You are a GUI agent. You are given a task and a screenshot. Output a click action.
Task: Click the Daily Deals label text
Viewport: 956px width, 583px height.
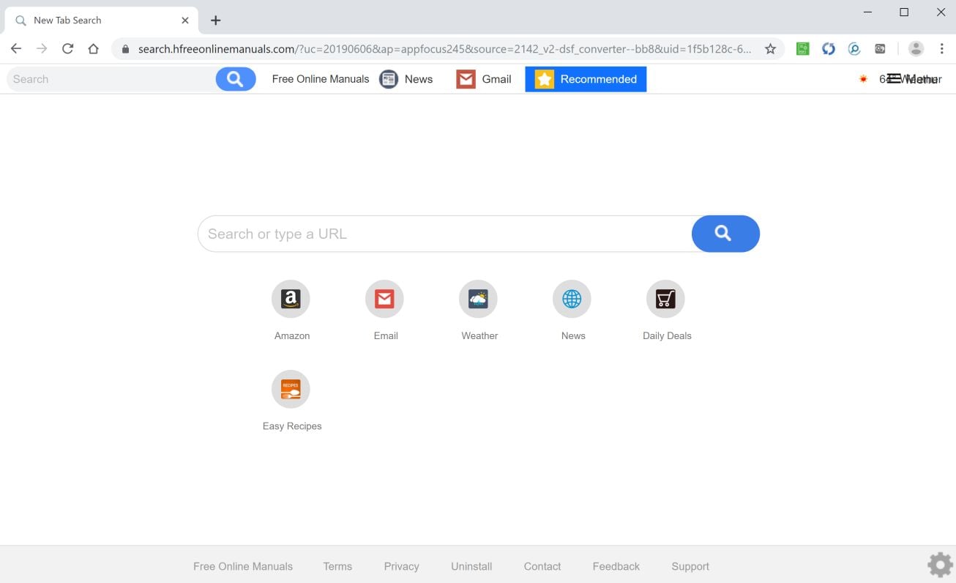click(x=667, y=335)
